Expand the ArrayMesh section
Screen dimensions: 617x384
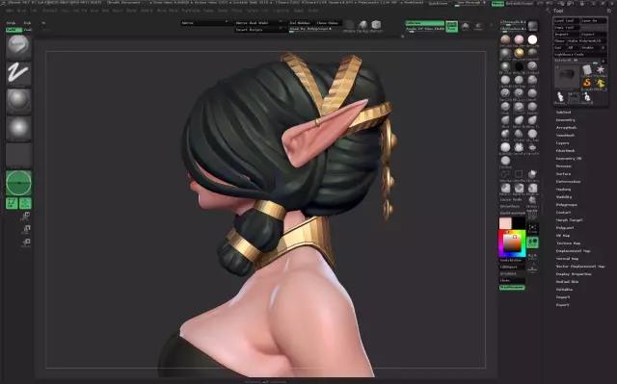pos(566,128)
